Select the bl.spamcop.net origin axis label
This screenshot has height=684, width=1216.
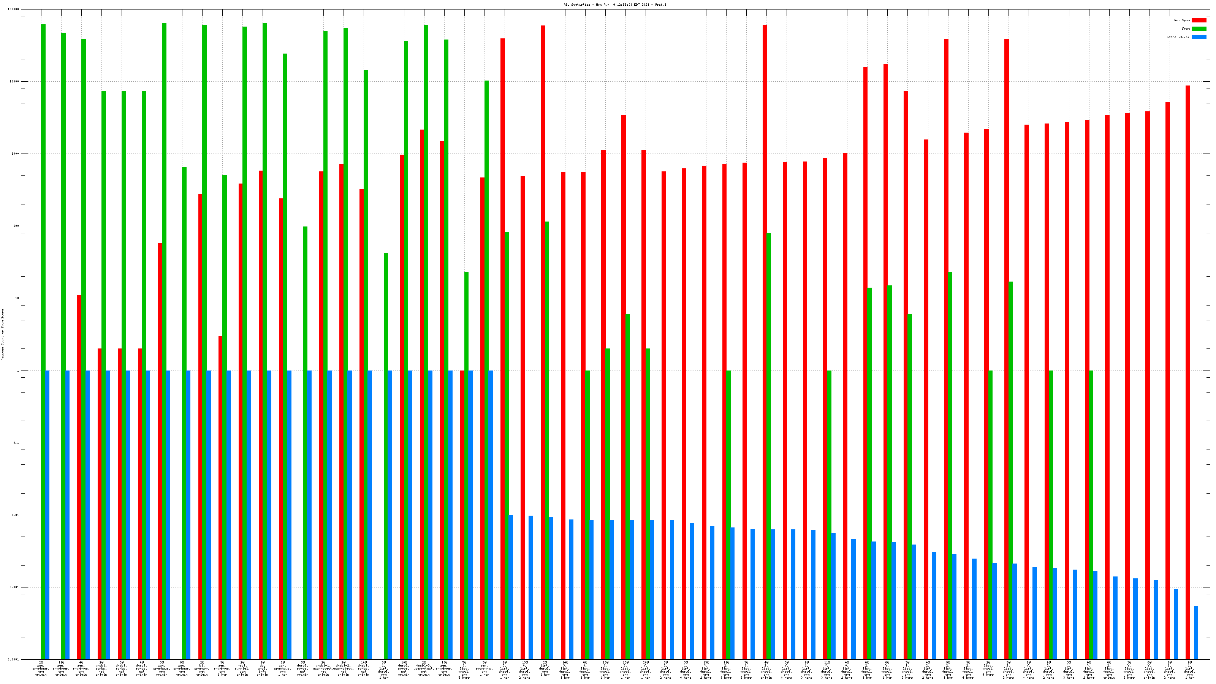coord(202,668)
